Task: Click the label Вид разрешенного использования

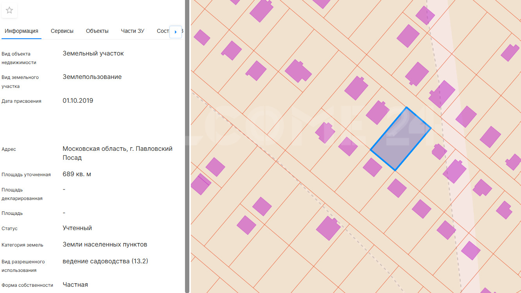Action: click(x=23, y=266)
